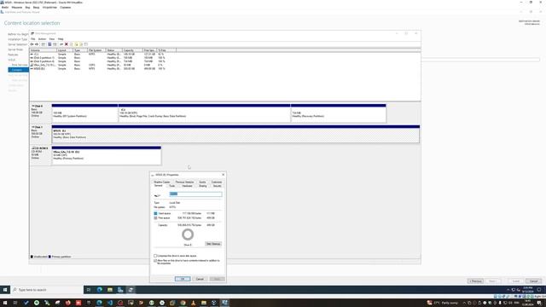The height and width of the screenshot is (307, 546).
Task: Switch to the Hardware tab
Action: pyautogui.click(x=187, y=186)
